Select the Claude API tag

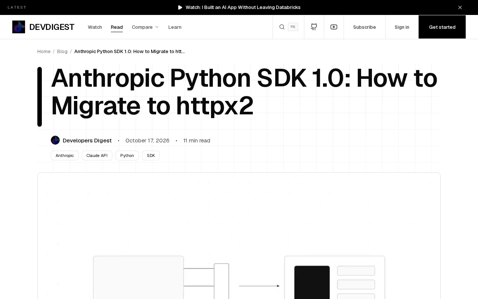tap(97, 155)
